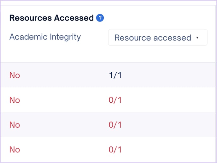Click the Resources Accessed heading
The image size is (217, 163).
(51, 18)
